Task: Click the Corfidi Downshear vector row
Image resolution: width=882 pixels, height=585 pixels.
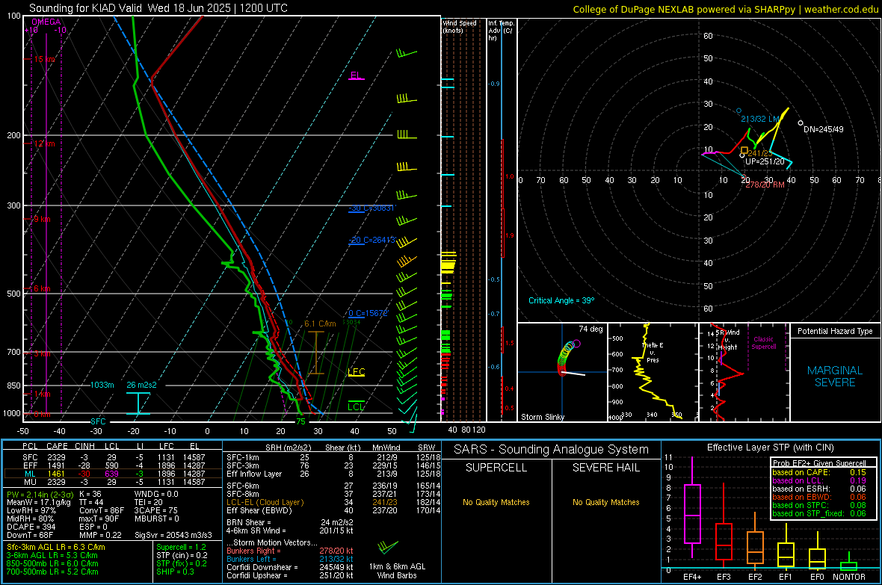Action: pos(290,567)
